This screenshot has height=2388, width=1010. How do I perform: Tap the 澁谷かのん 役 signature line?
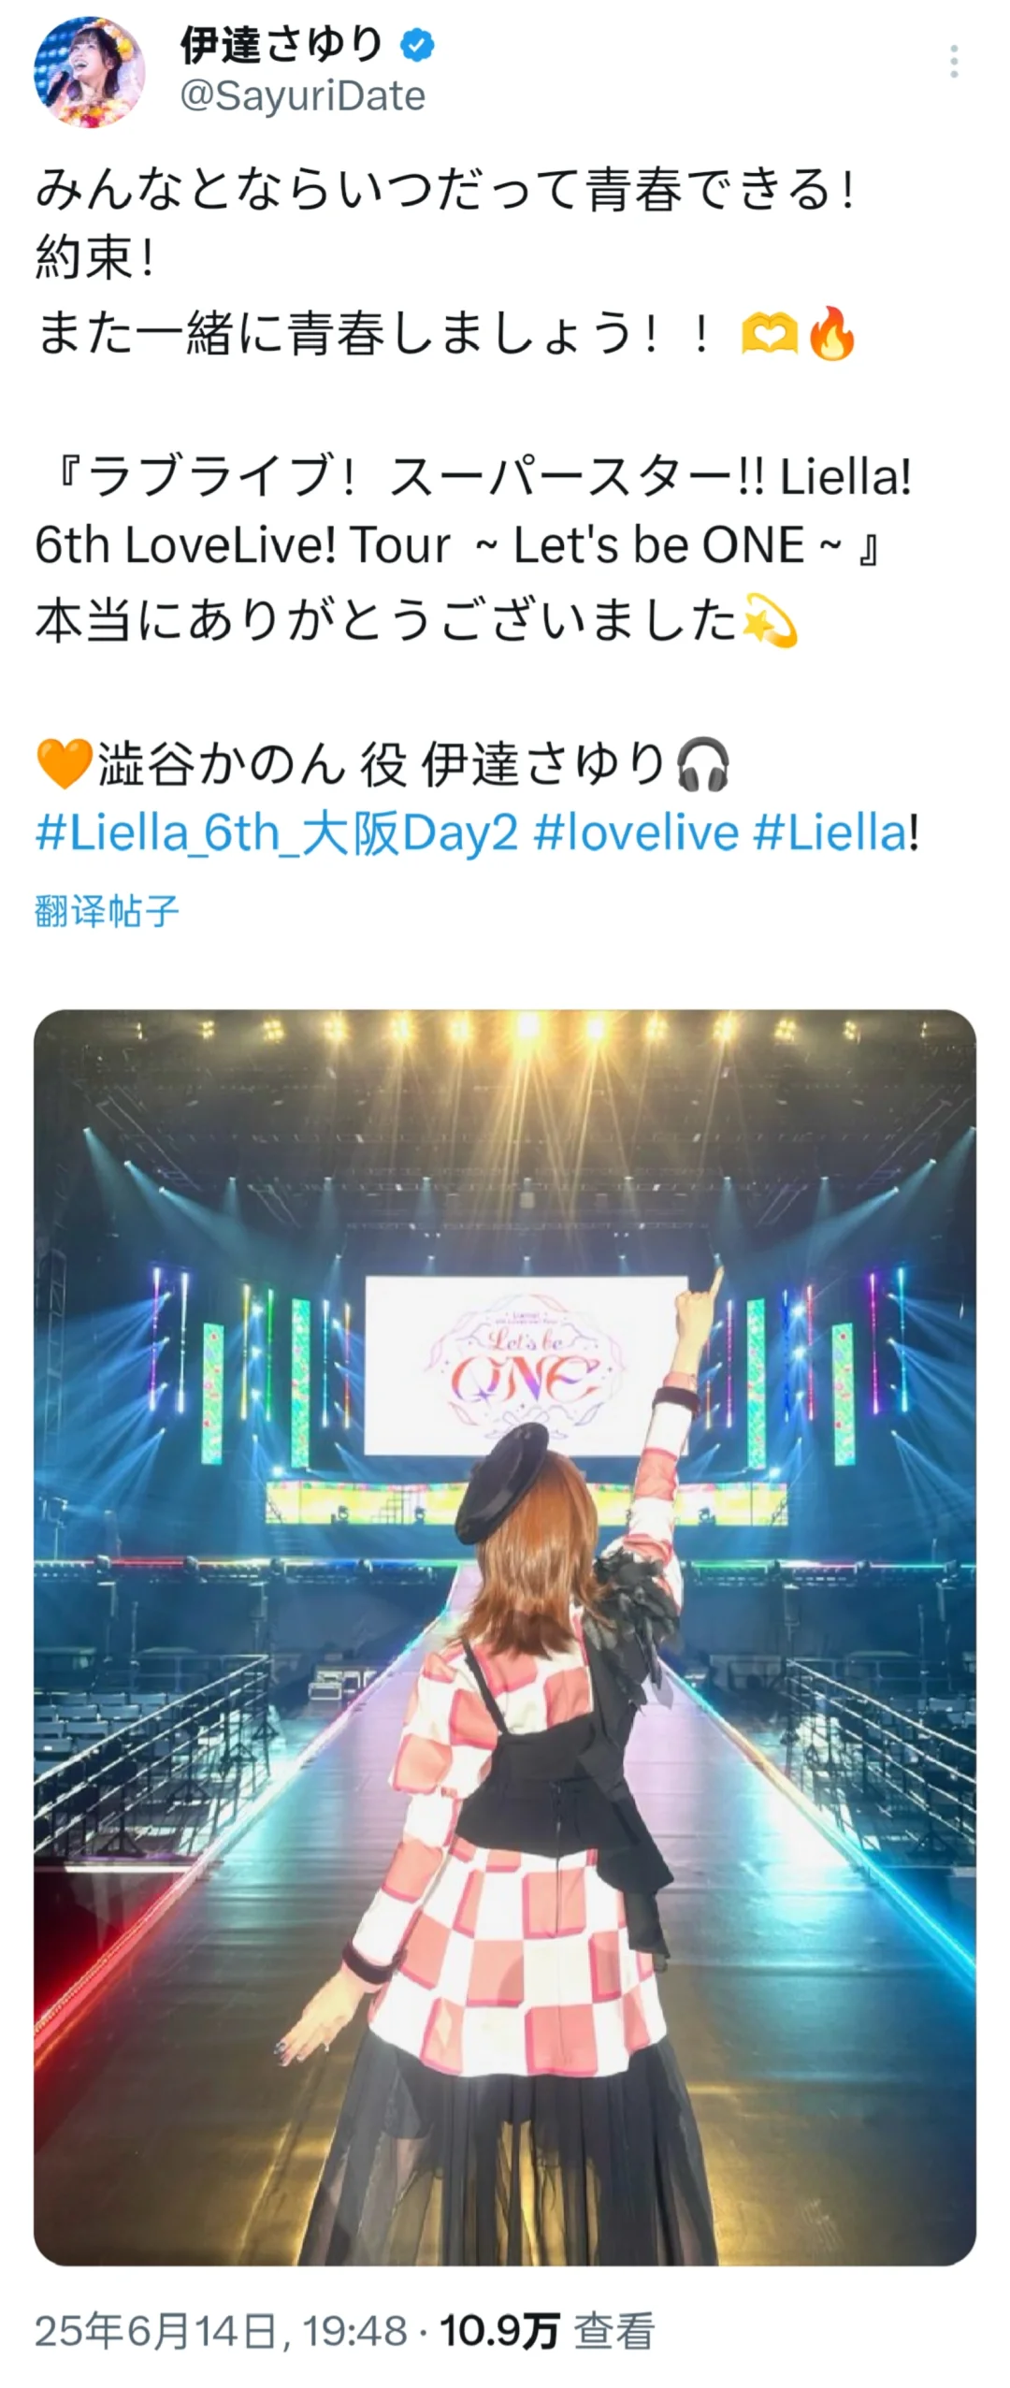click(x=383, y=763)
